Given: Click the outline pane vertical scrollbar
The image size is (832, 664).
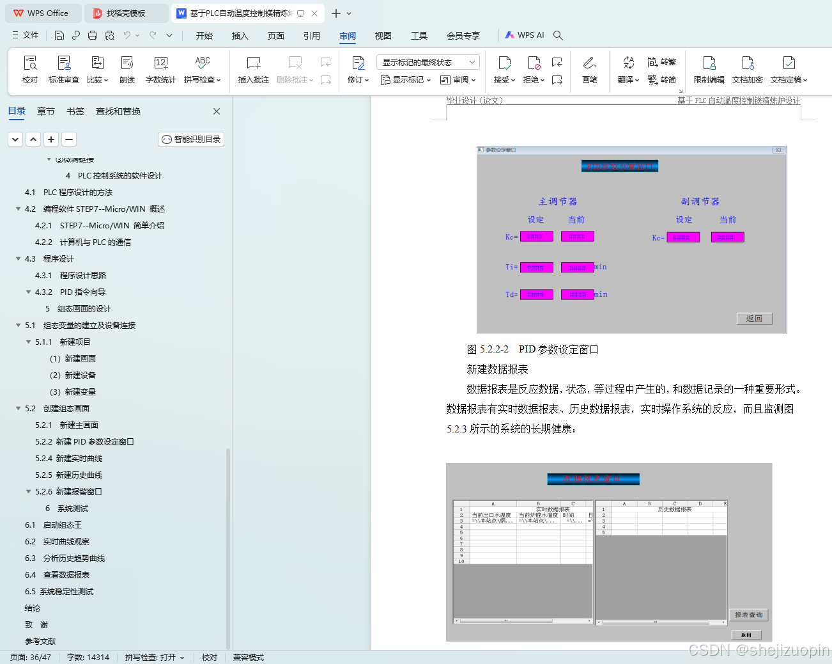Looking at the screenshot, I should (x=228, y=549).
